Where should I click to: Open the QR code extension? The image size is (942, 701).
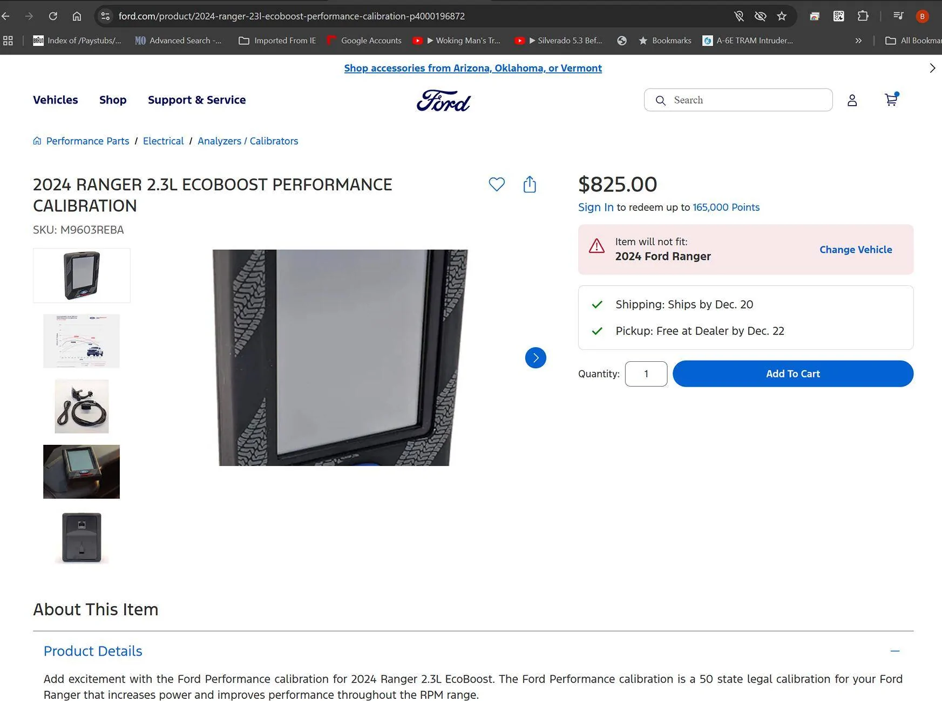pos(838,16)
